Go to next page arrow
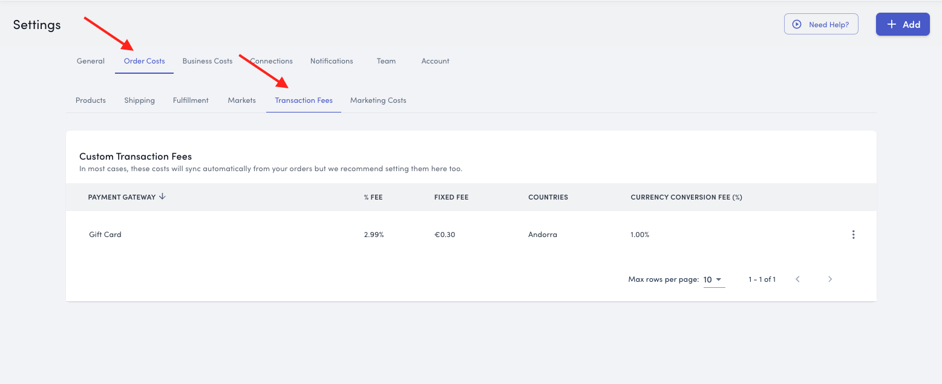Image resolution: width=942 pixels, height=384 pixels. tap(830, 279)
